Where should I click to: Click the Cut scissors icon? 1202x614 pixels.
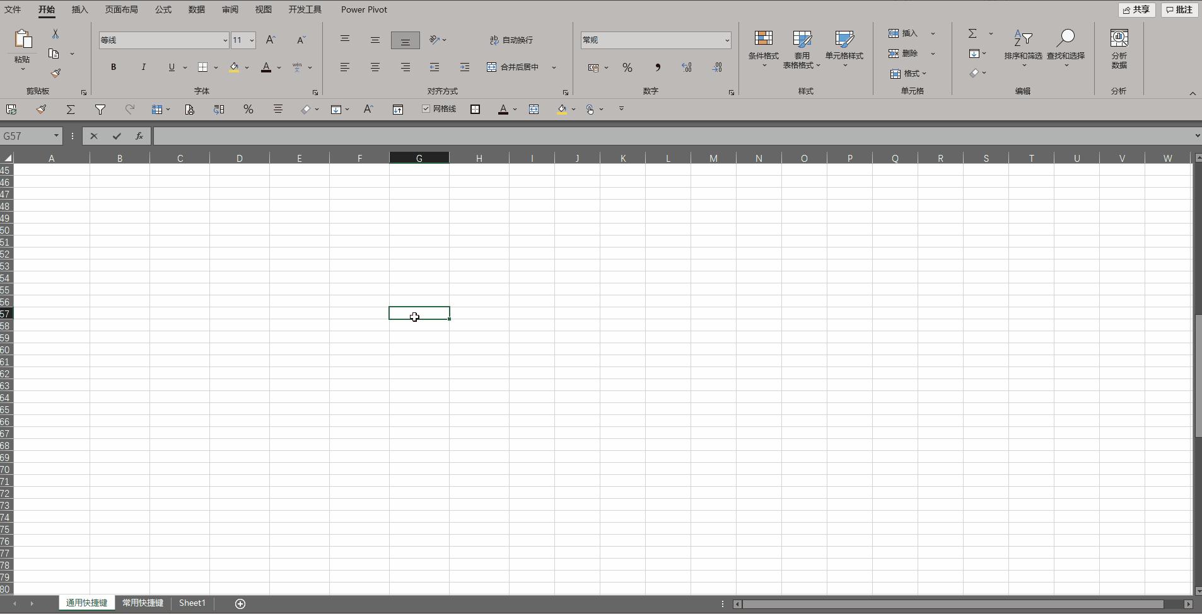click(55, 34)
